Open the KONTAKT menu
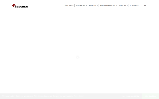The width and height of the screenshot is (159, 99). [134, 6]
